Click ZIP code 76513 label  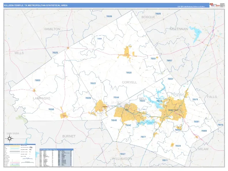[x=159, y=101]
